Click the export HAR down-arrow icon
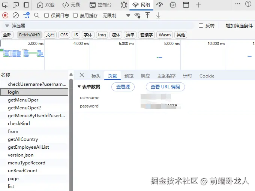The width and height of the screenshot is (255, 191). pyautogui.click(x=158, y=16)
